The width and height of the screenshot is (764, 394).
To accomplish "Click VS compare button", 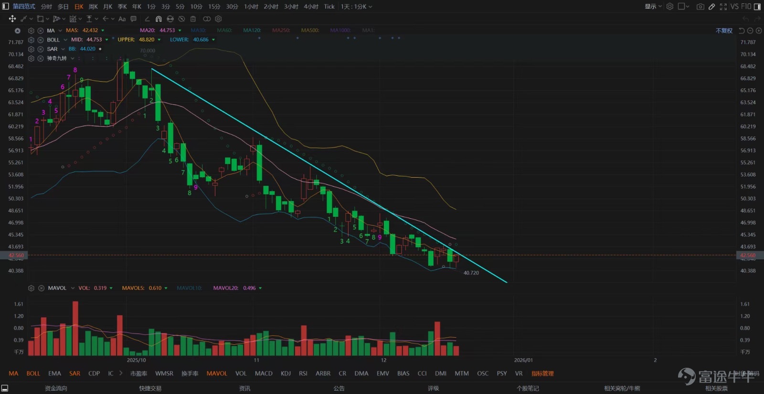I will [734, 6].
